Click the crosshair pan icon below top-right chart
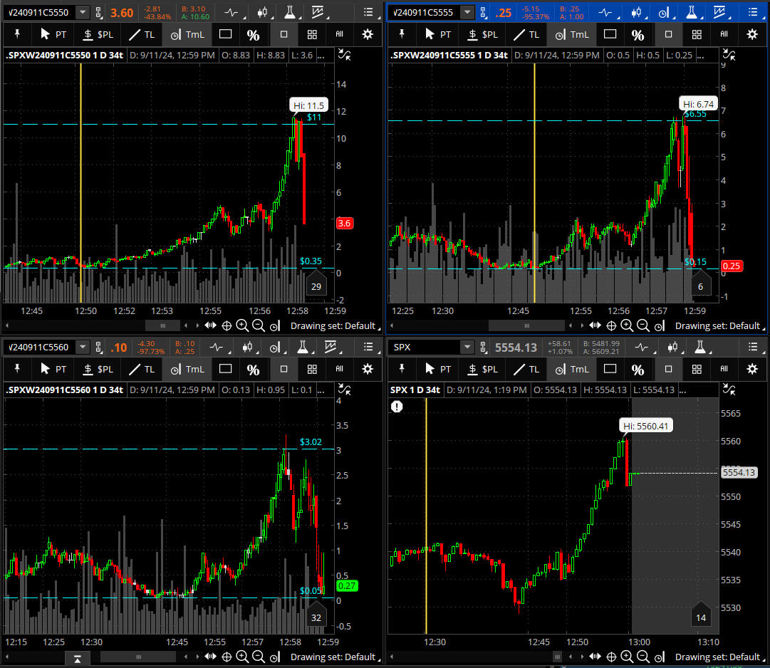 point(611,325)
